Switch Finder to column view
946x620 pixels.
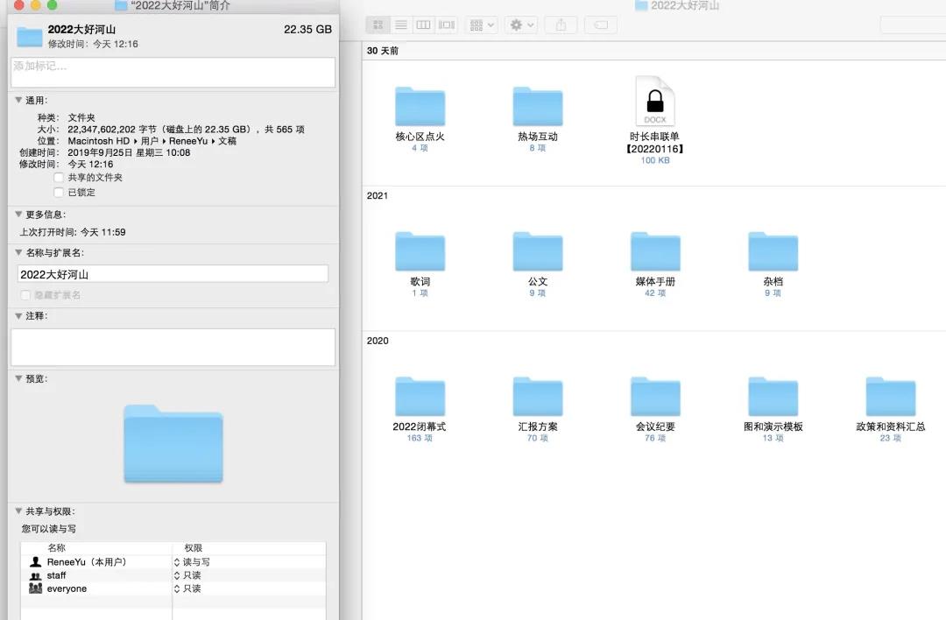[424, 25]
